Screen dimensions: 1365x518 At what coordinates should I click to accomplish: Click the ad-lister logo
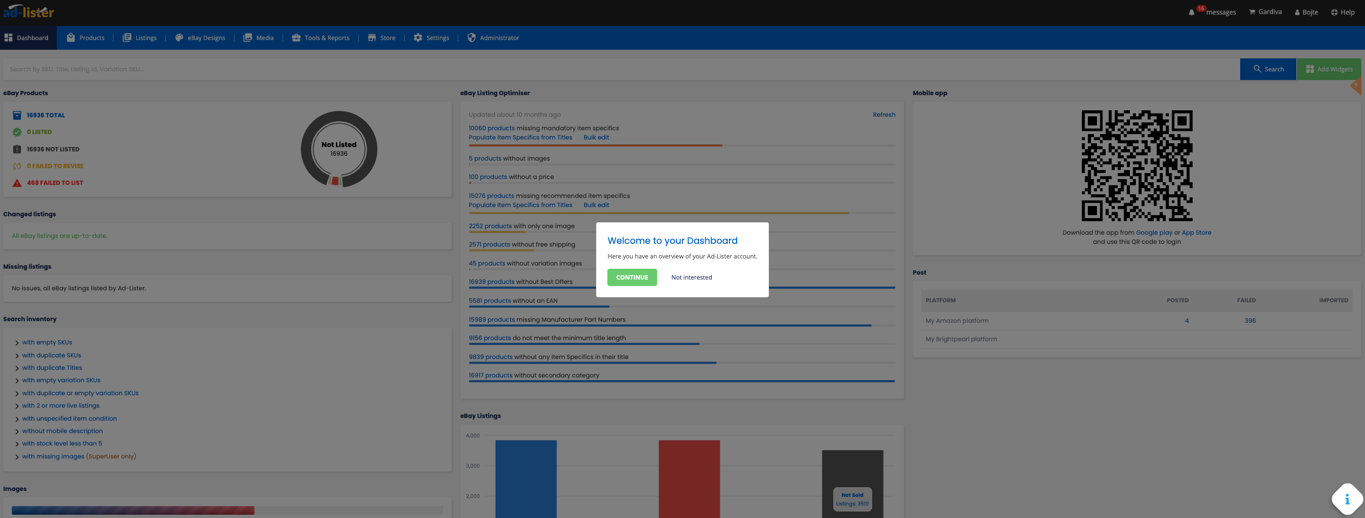click(x=29, y=11)
